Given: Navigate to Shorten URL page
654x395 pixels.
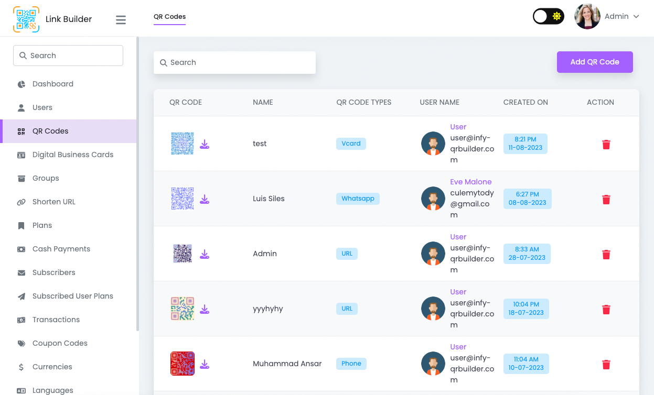Looking at the screenshot, I should [x=53, y=202].
